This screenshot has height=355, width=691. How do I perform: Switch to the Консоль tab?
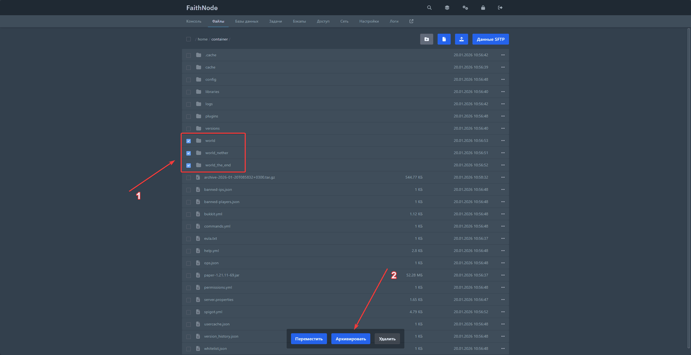[x=194, y=21]
